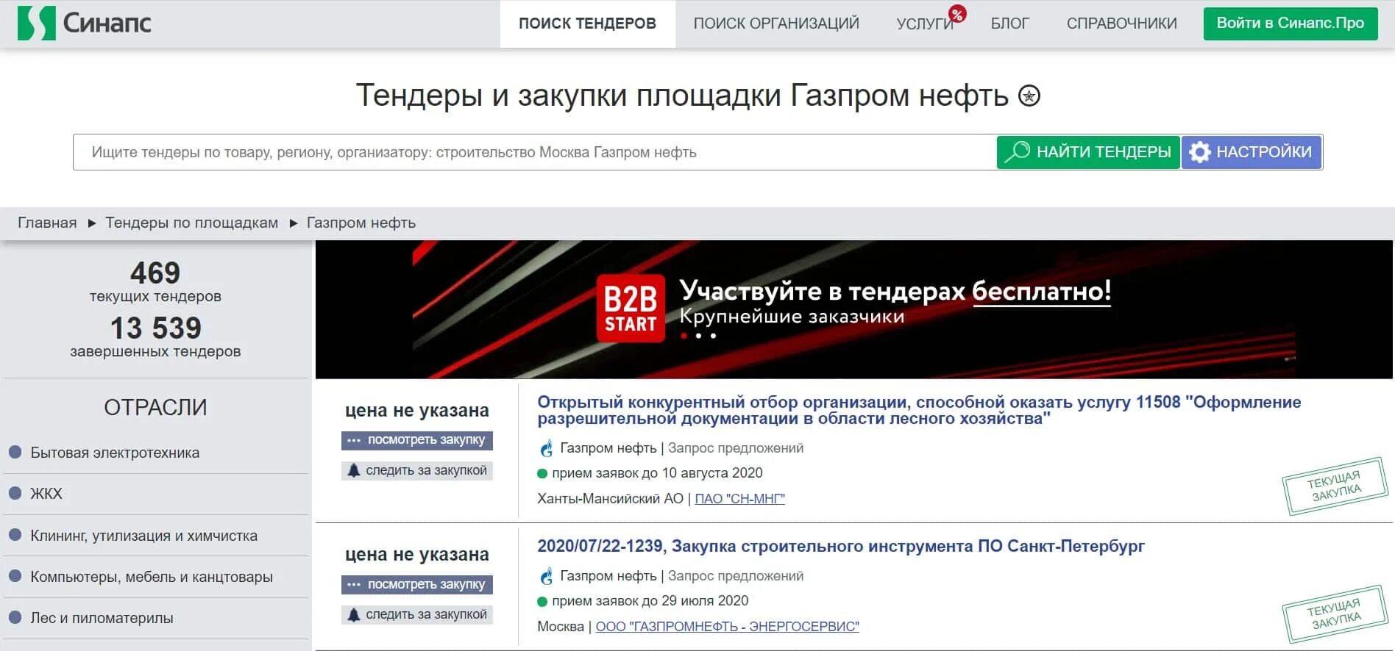This screenshot has height=651, width=1395.
Task: Click НАЙТИ ТЕНДЕРЫ search button
Action: tap(1088, 152)
